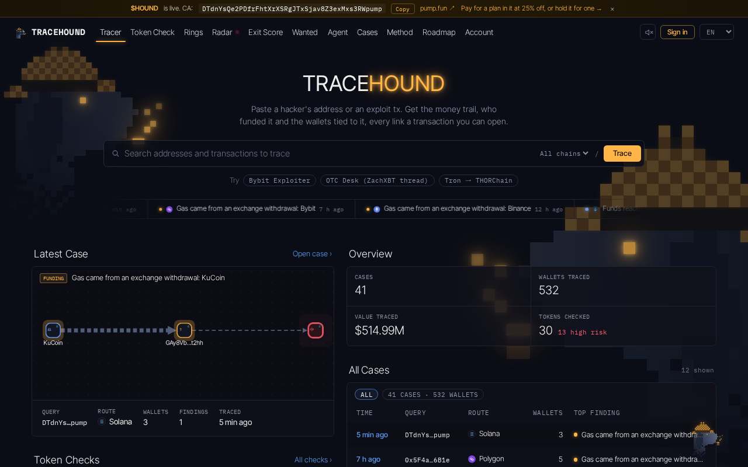Open the All checks link

click(313, 460)
